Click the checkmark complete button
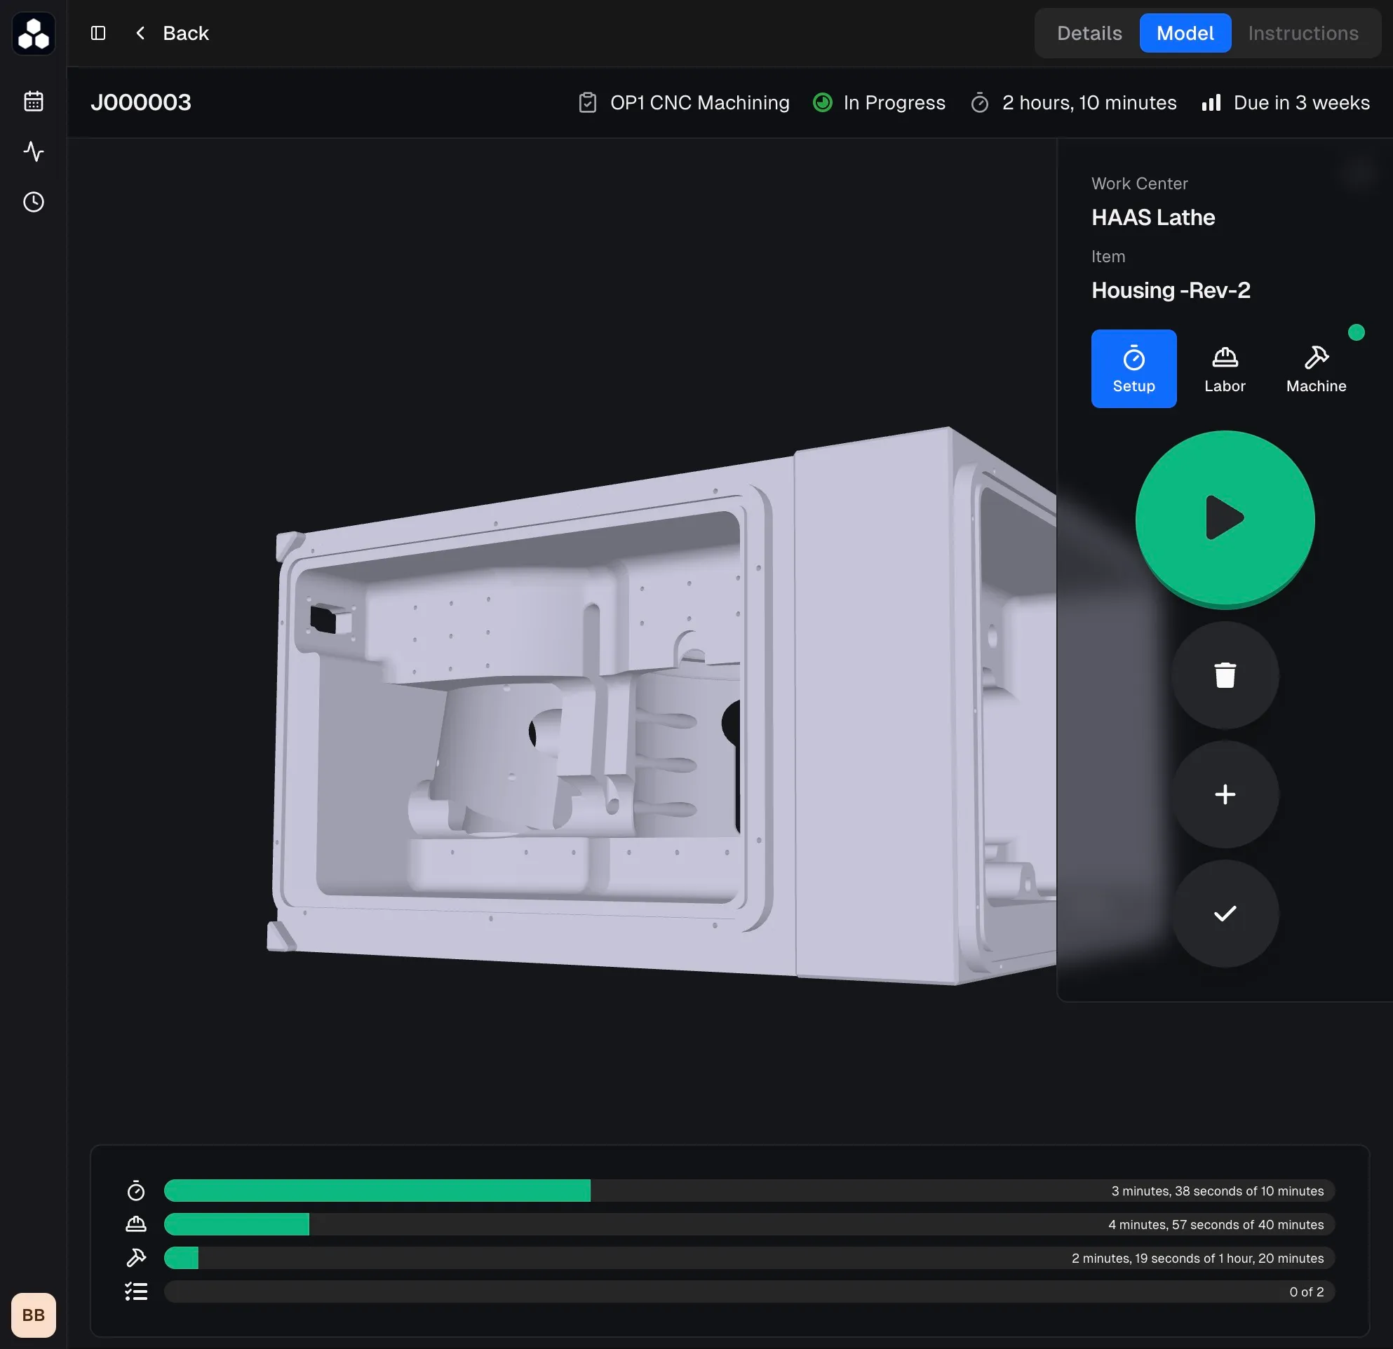The width and height of the screenshot is (1393, 1349). point(1225,914)
